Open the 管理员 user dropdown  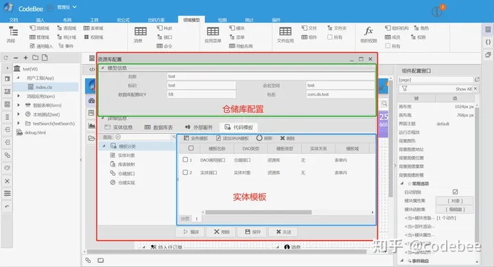pyautogui.click(x=67, y=8)
